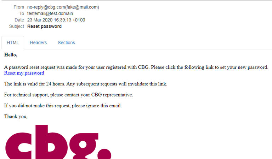Click the Hello greeting text
This screenshot has width=272, height=159.
pos(11,55)
